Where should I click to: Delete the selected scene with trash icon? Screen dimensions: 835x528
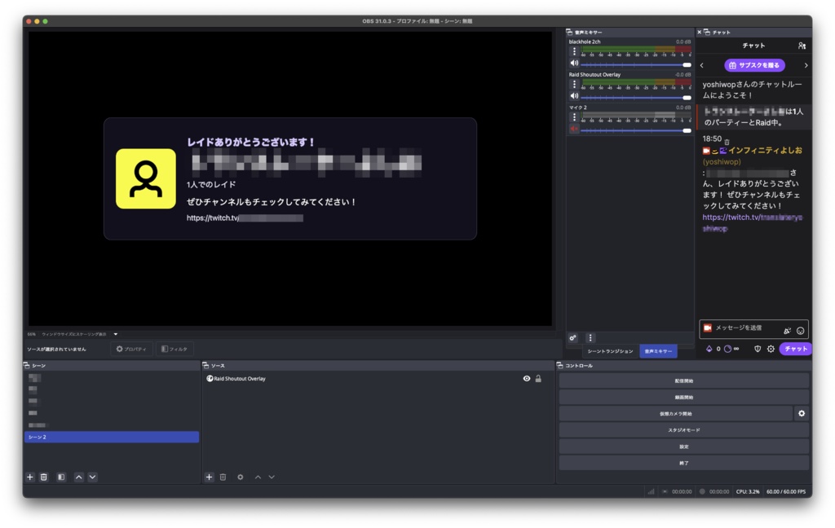click(x=44, y=477)
